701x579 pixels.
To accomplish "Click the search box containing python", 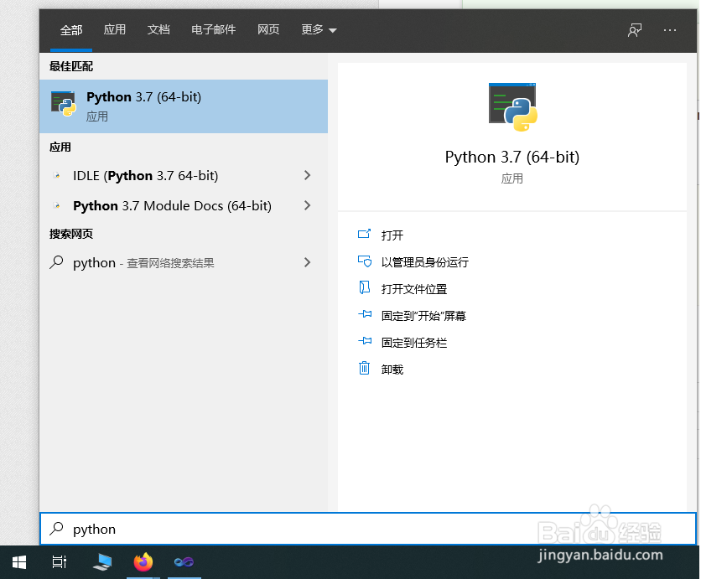I will pyautogui.click(x=368, y=529).
